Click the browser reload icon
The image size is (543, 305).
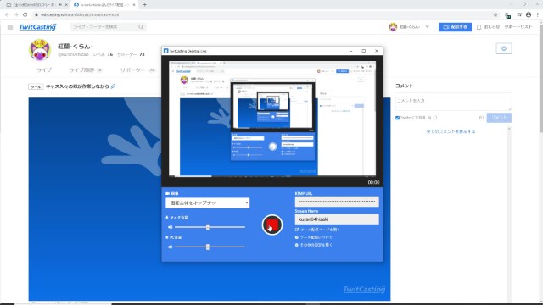click(x=25, y=15)
